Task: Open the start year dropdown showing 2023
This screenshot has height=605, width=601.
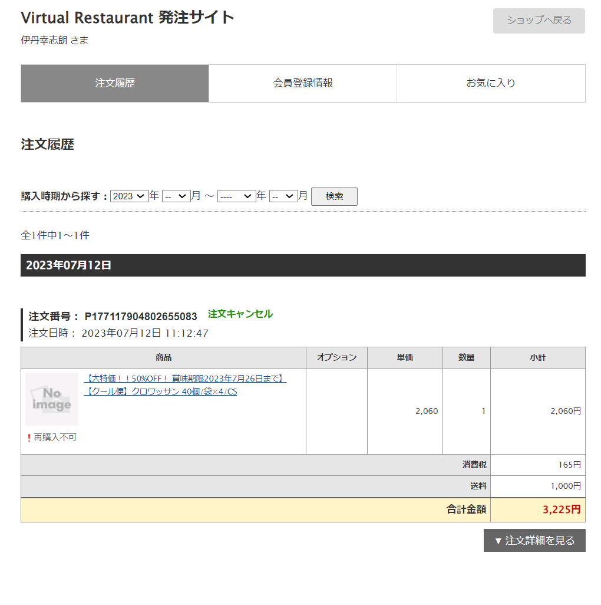Action: click(x=129, y=196)
